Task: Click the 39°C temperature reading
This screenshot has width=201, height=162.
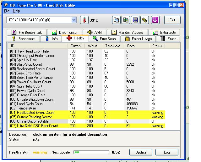Action: [94, 20]
